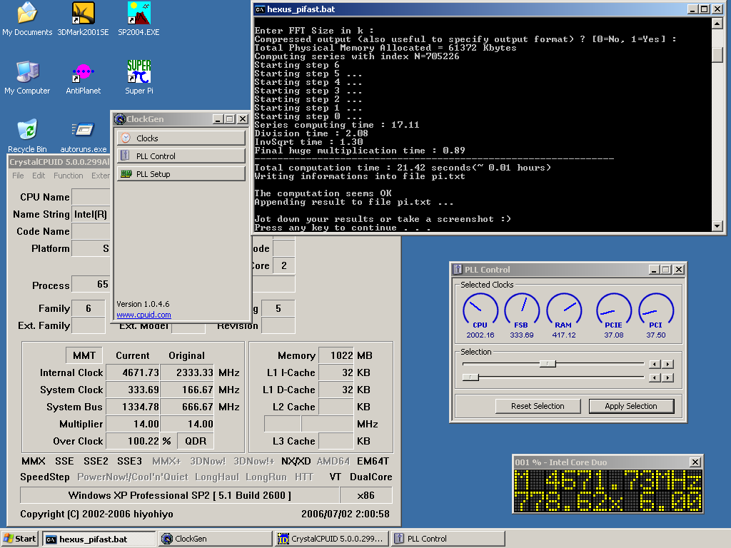Image resolution: width=731 pixels, height=548 pixels.
Task: Click the Multiplier current value 14.00
Action: coord(133,424)
